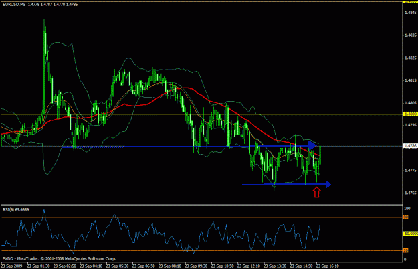This screenshot has height=269, width=418.
Task: Select the 1.4805 price axis label
Action: click(410, 102)
